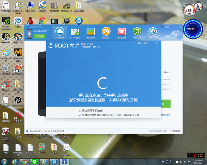
Task: Open 更多工具 wrench icon
Action: tap(153, 33)
